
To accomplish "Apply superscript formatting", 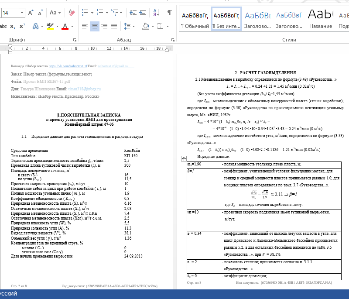I will coord(22,26).
